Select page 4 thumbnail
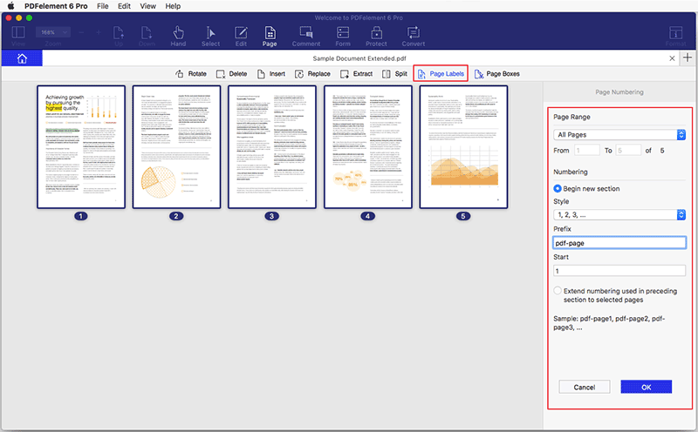Viewport: 698px width, 432px height. pyautogui.click(x=367, y=147)
